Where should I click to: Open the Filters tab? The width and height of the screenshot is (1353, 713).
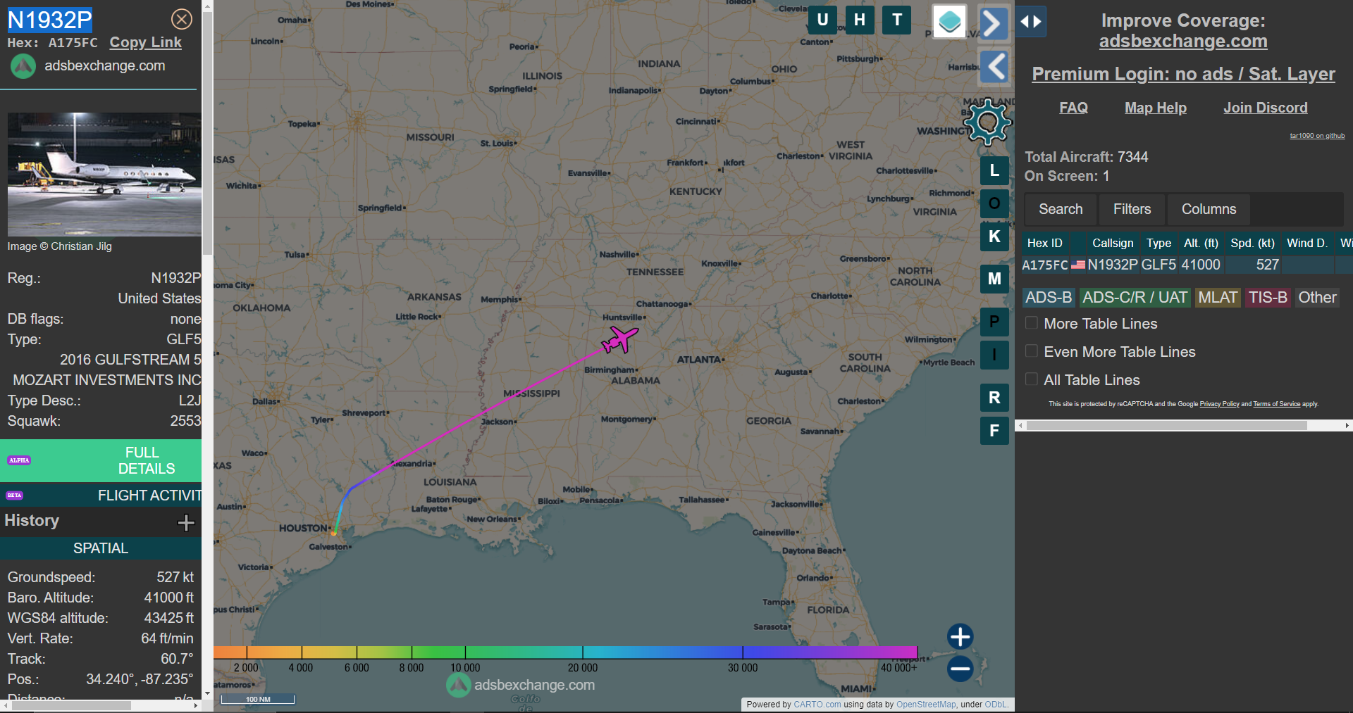pyautogui.click(x=1132, y=209)
